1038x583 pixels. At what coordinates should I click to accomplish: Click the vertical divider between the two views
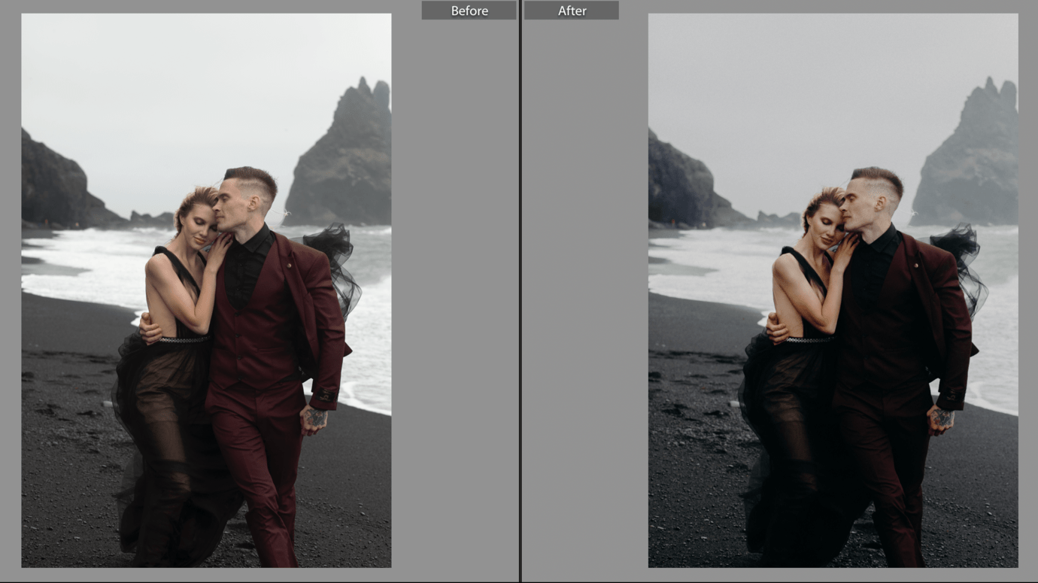(x=520, y=301)
